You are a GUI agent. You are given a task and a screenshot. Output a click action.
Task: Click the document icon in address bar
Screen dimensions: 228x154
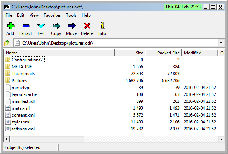pyautogui.click(x=17, y=43)
